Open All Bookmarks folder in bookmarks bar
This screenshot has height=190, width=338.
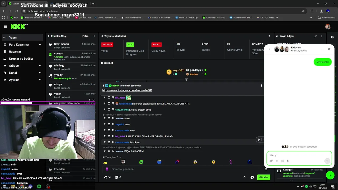(327, 18)
